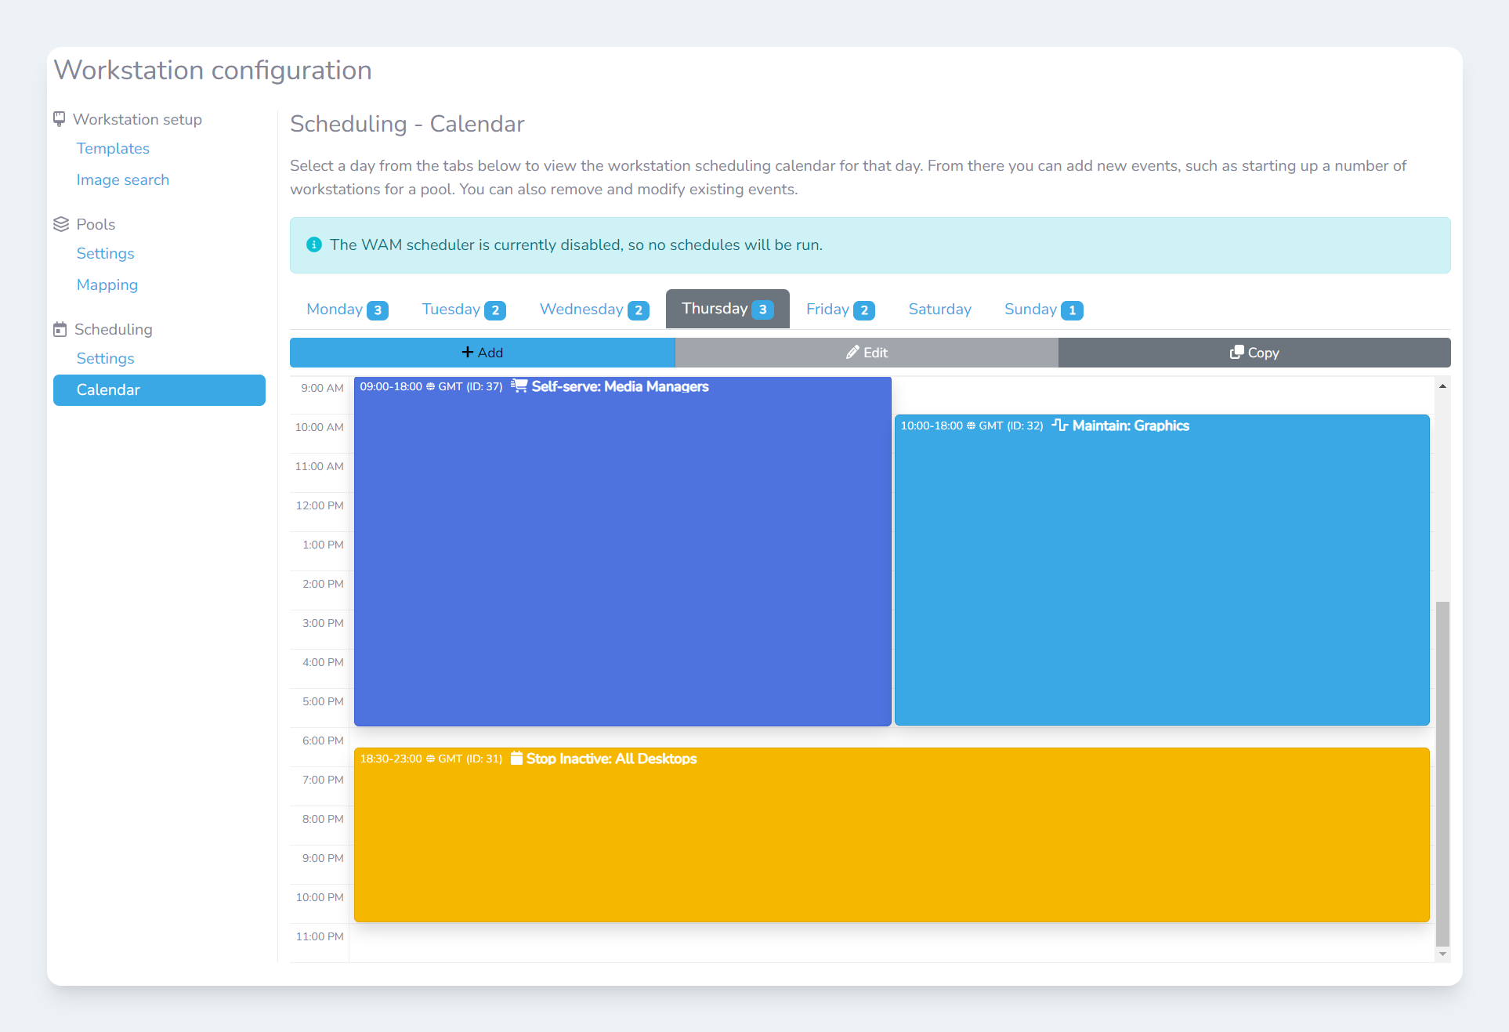Open the Saturday tab

point(939,309)
